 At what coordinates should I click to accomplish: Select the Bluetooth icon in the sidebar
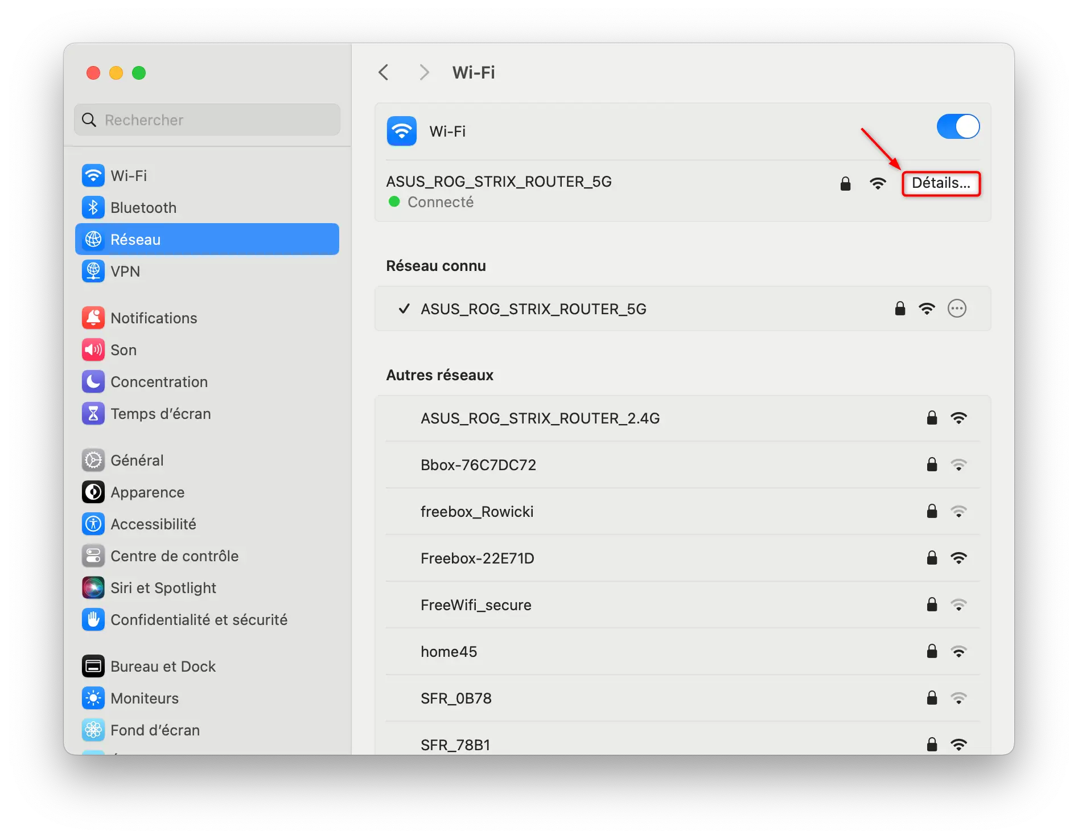tap(93, 207)
